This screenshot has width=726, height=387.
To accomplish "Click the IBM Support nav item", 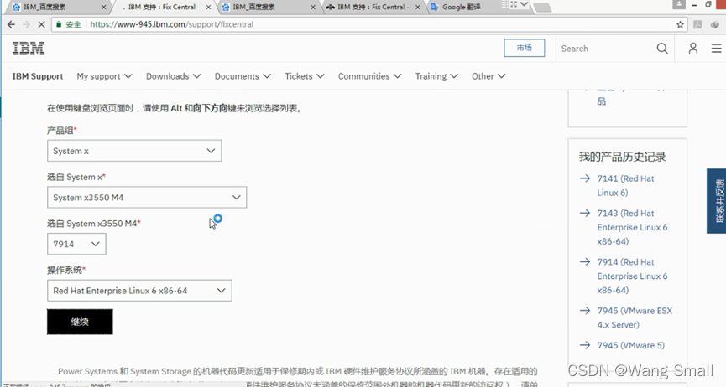I will tap(38, 76).
